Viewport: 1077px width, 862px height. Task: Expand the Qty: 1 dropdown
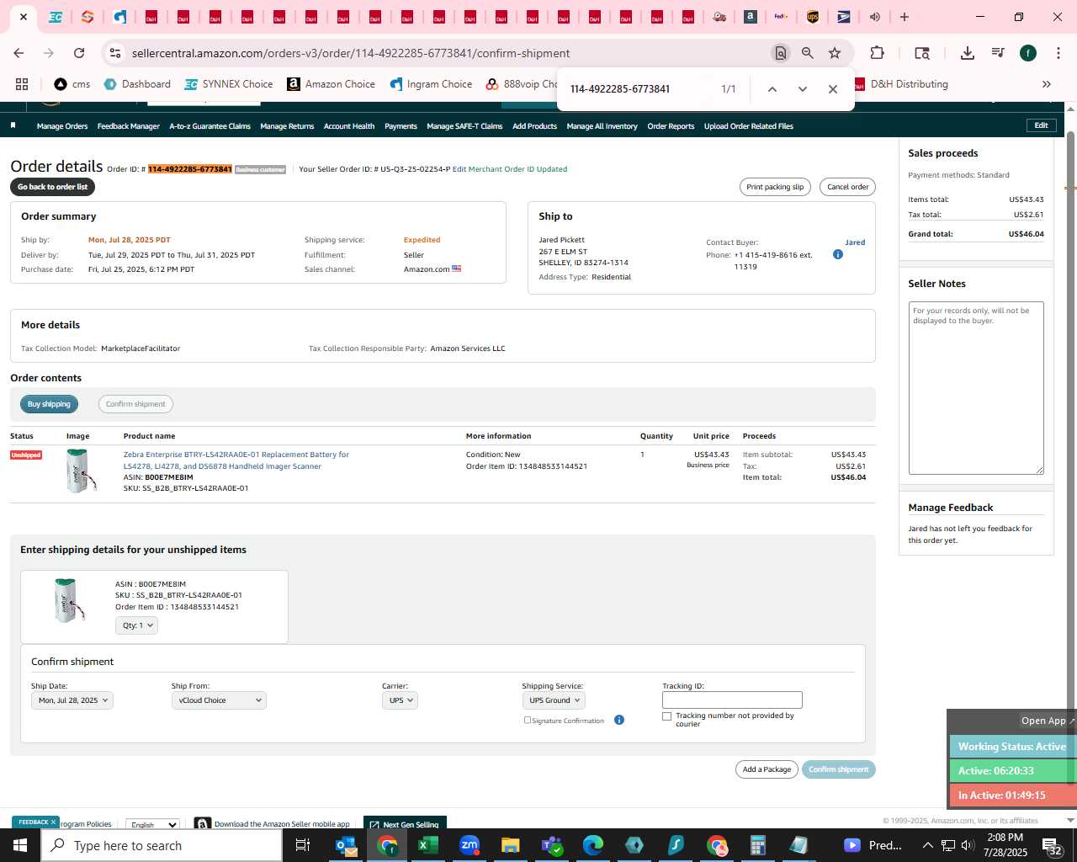(x=136, y=625)
